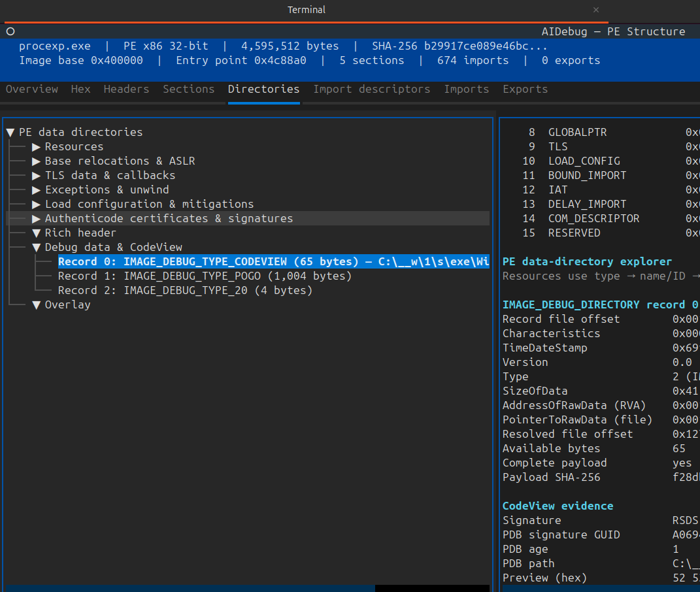The width and height of the screenshot is (700, 592).
Task: Click the Record file offset field
Action: (599, 320)
